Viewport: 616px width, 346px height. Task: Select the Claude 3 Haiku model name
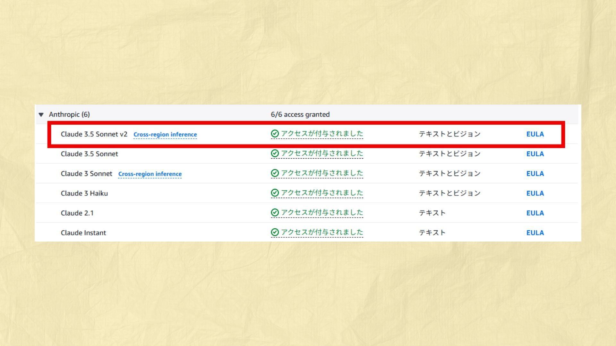point(84,194)
